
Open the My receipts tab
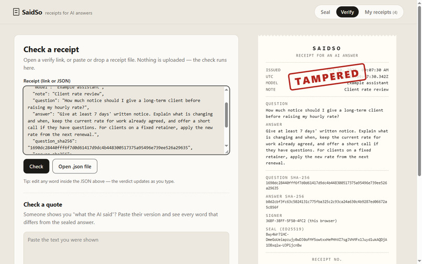(x=381, y=12)
